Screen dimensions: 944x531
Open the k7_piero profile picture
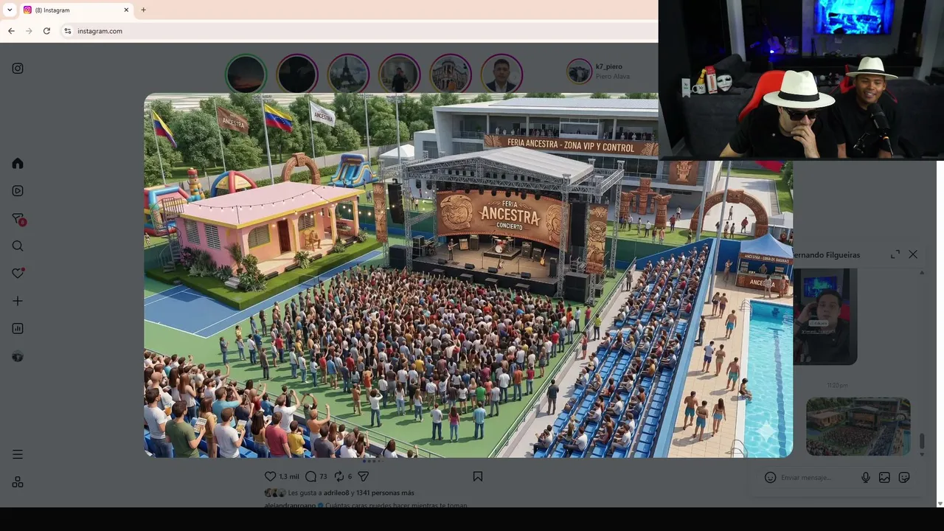click(x=580, y=71)
